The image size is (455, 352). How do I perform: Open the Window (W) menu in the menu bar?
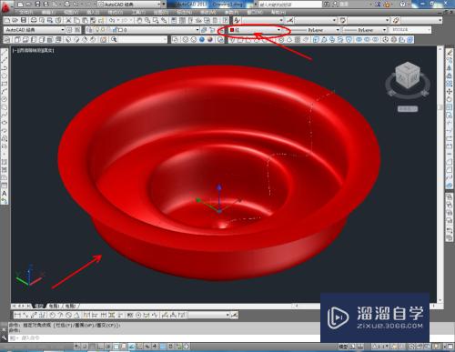(254, 13)
